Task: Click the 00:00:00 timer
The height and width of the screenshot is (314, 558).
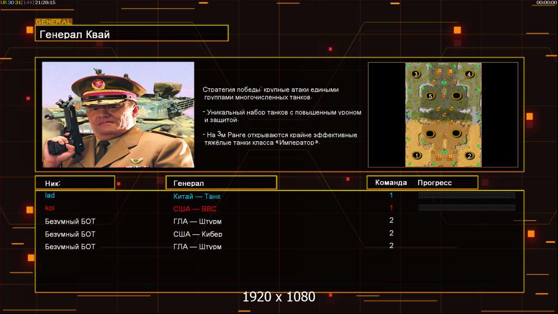Action: click(x=546, y=3)
